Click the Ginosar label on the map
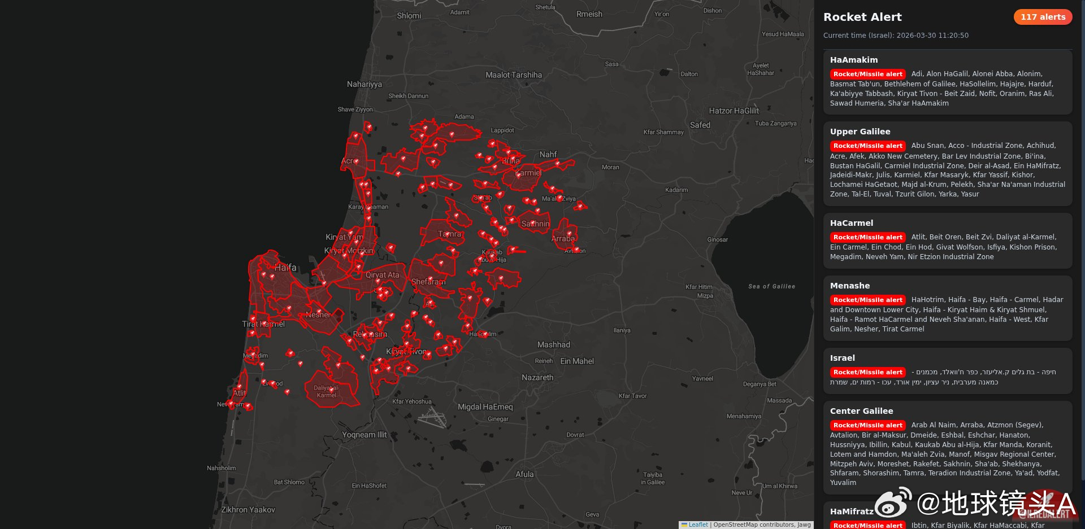Viewport: 1085px width, 529px height. tap(718, 239)
